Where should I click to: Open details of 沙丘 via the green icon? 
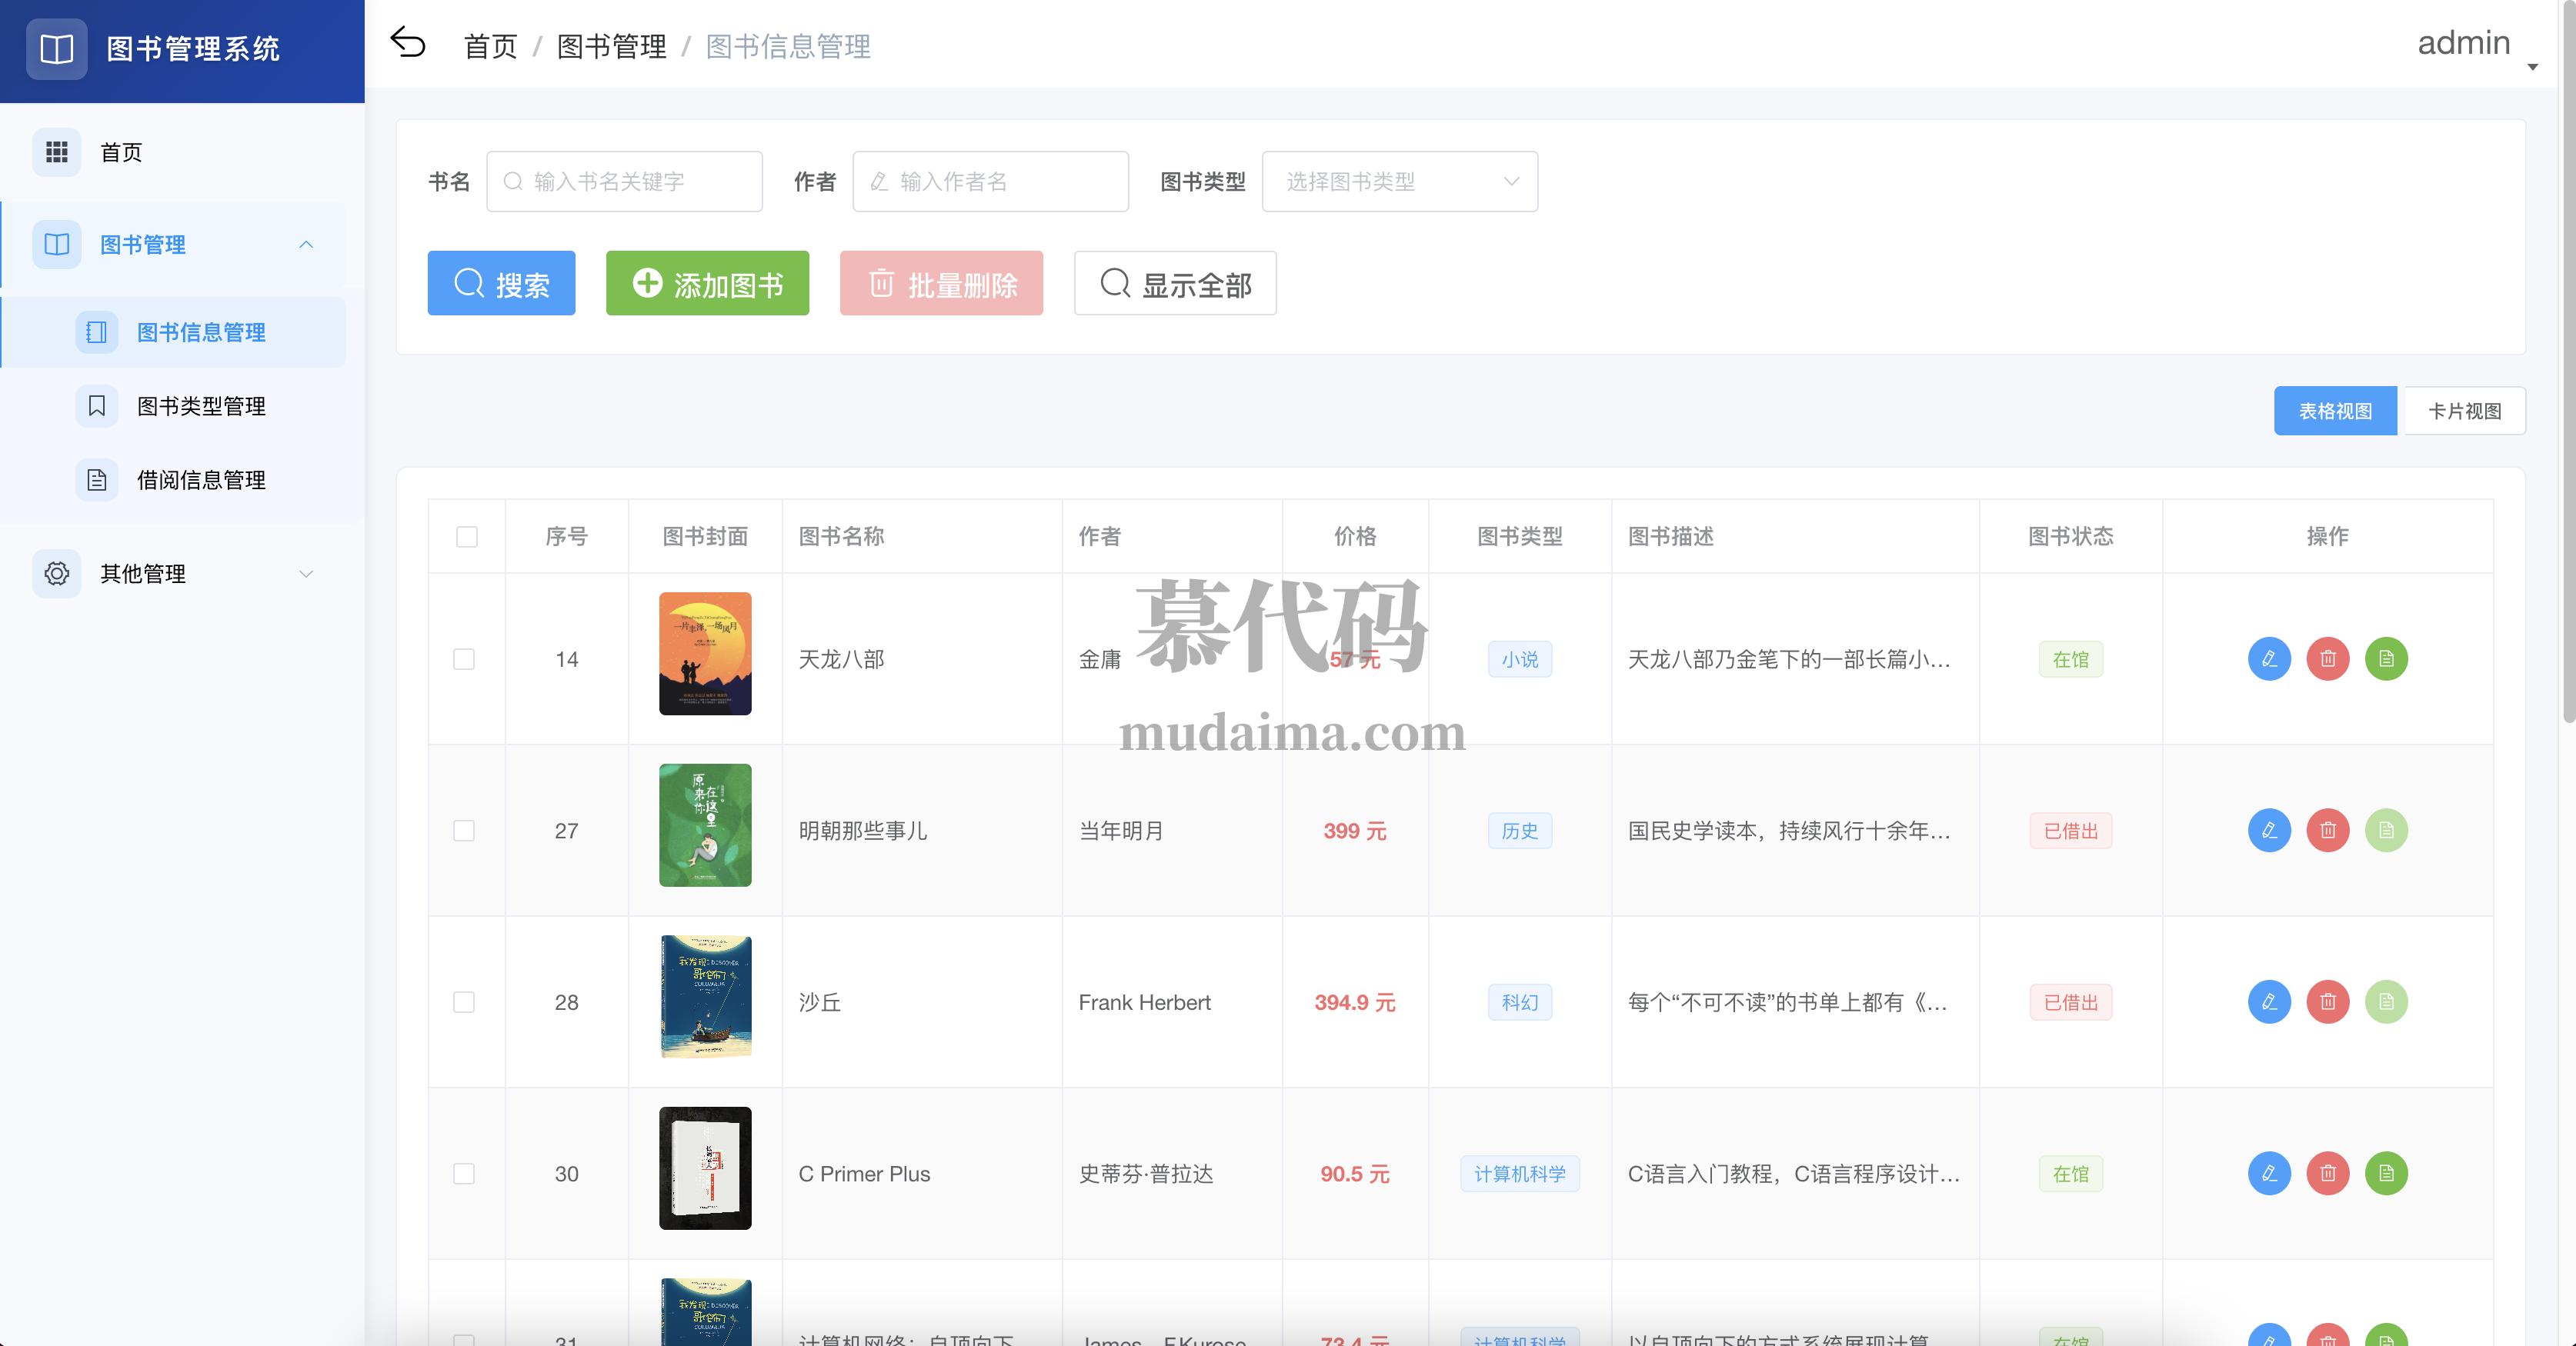pos(2387,1002)
